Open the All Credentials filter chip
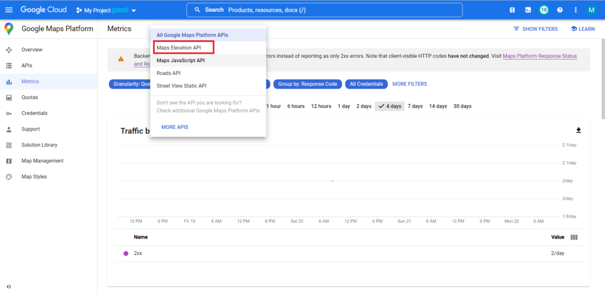Viewport: 605px width, 294px height. [x=366, y=84]
